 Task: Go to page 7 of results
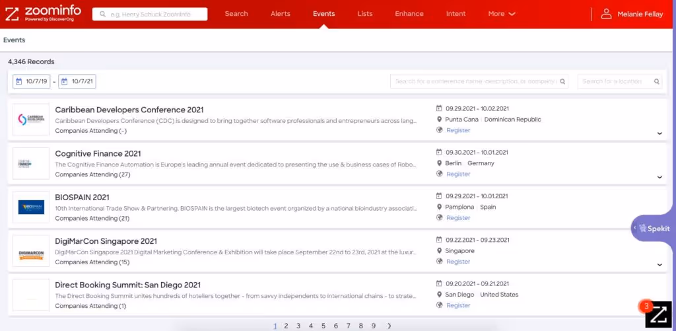tap(349, 326)
